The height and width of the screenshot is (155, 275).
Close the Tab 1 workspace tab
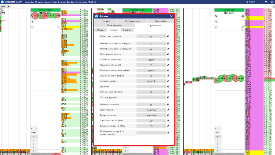tap(9, 6)
